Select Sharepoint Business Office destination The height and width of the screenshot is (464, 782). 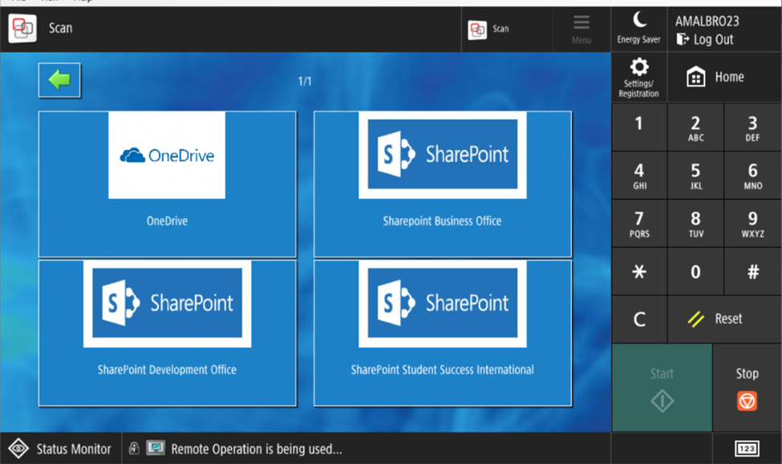pos(443,184)
